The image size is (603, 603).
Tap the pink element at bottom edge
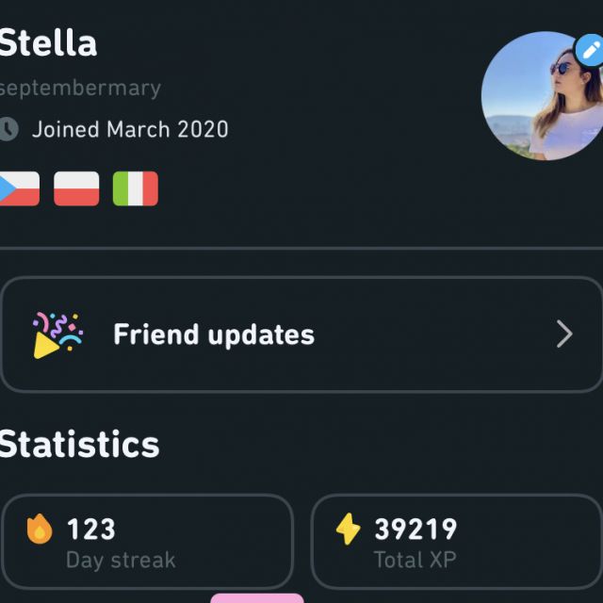click(x=257, y=598)
